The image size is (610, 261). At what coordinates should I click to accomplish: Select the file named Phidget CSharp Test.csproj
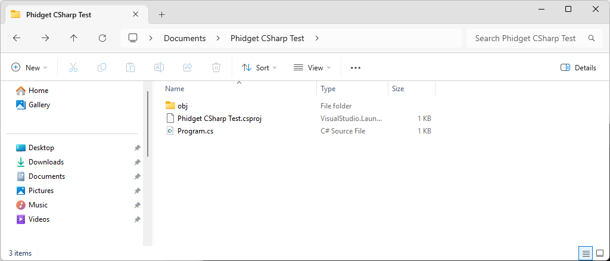(219, 118)
